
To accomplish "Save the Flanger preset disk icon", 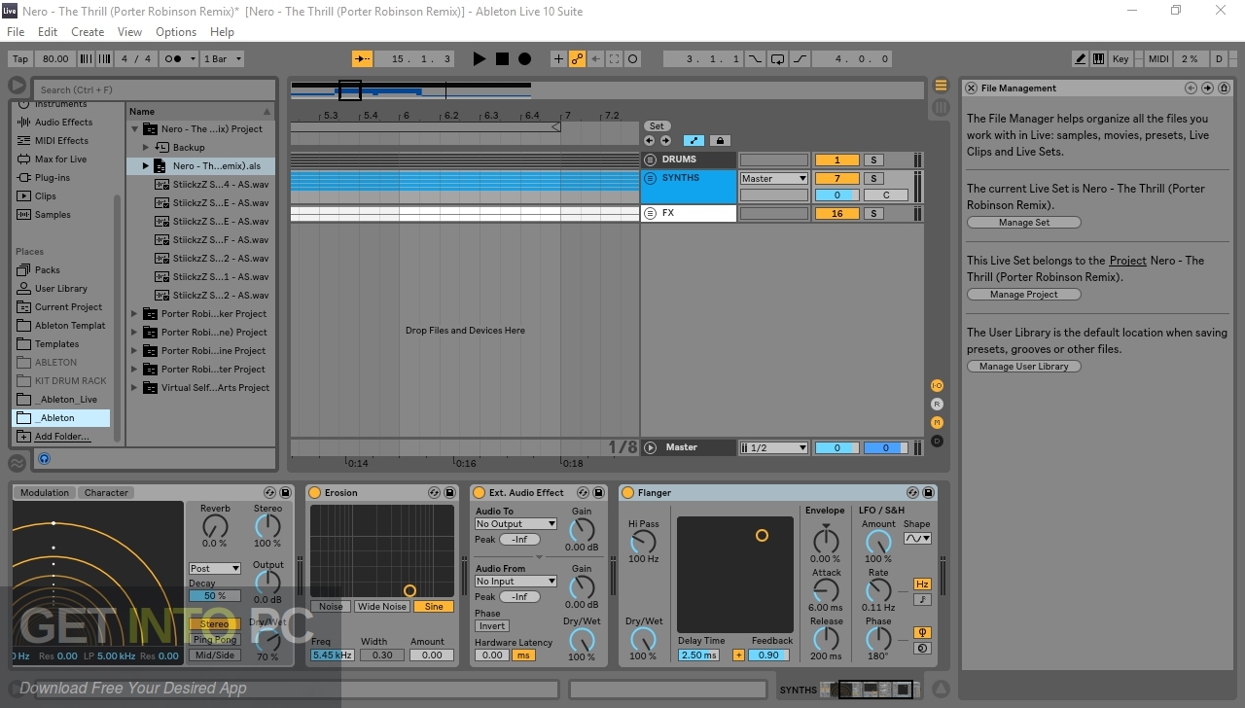I will (928, 493).
